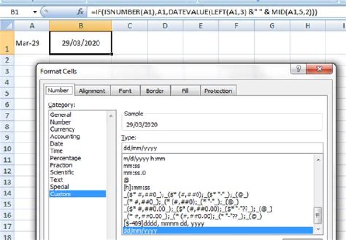This screenshot has width=346, height=240.
Task: Close the Format Cells dialog
Action: pos(319,69)
